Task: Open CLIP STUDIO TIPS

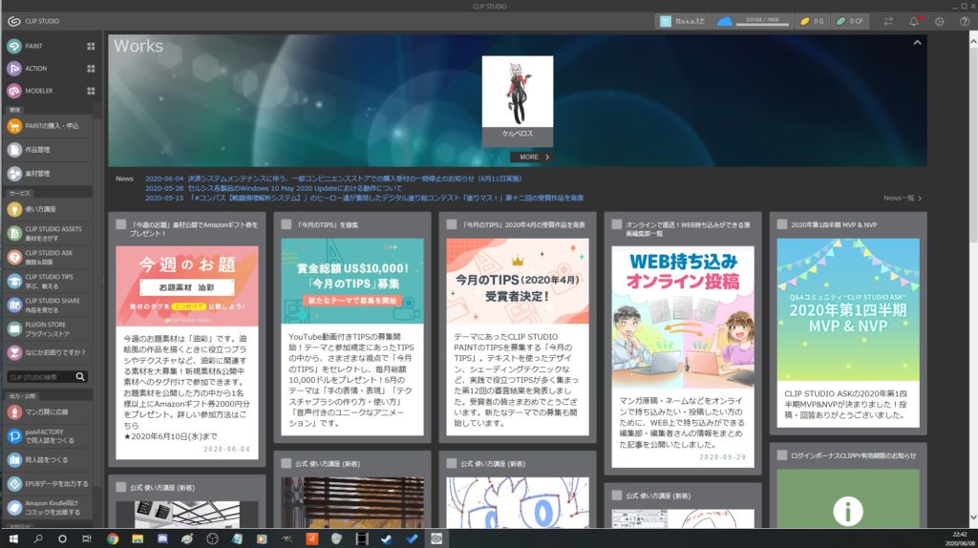Action: (x=48, y=282)
